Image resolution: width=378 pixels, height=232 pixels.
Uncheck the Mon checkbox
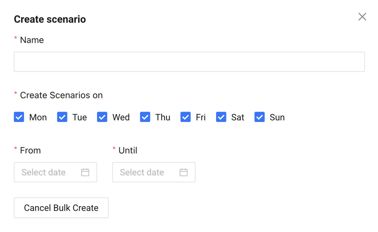(x=19, y=117)
